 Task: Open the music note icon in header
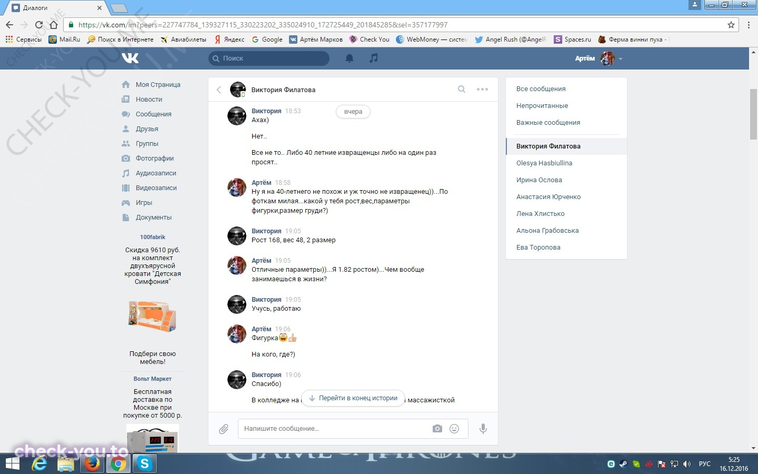point(374,58)
